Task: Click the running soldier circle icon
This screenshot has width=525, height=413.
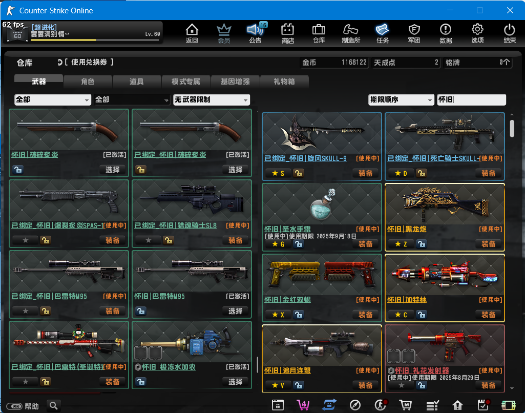Action: coord(381,405)
